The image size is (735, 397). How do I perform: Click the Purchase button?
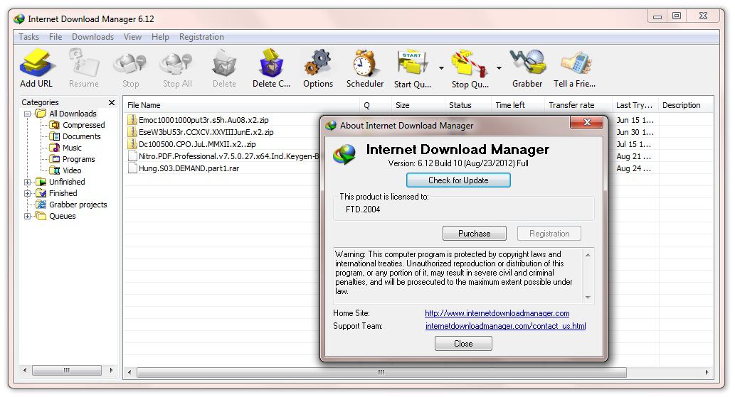pos(475,234)
